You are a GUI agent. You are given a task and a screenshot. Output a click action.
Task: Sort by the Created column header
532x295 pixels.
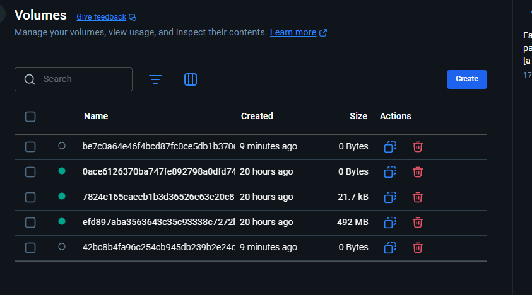pyautogui.click(x=257, y=116)
